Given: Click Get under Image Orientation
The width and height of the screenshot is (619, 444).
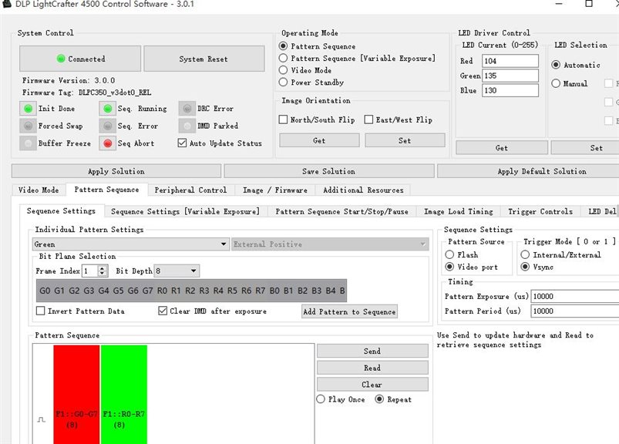Looking at the screenshot, I should 319,140.
